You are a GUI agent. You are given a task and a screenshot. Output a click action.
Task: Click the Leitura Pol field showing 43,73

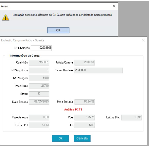39,125
